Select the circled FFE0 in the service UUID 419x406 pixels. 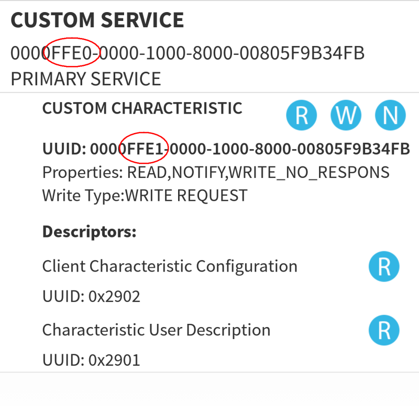tap(72, 52)
